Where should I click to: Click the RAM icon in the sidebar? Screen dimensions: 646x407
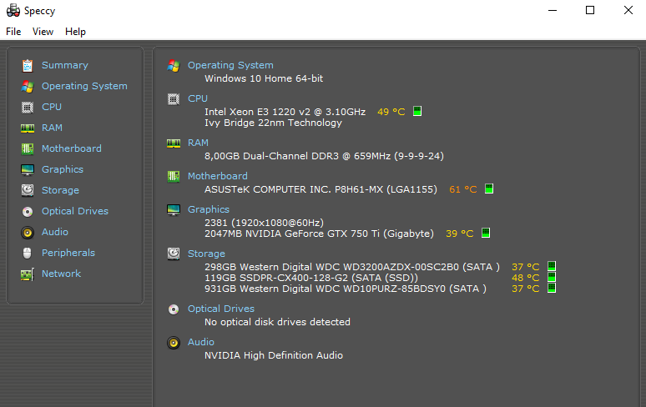point(28,128)
